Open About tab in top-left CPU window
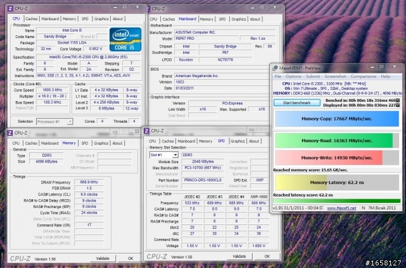The height and width of the screenshot is (268, 406). (x=118, y=19)
